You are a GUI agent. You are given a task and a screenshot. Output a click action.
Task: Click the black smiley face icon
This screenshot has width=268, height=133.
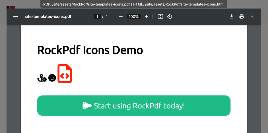(52, 78)
